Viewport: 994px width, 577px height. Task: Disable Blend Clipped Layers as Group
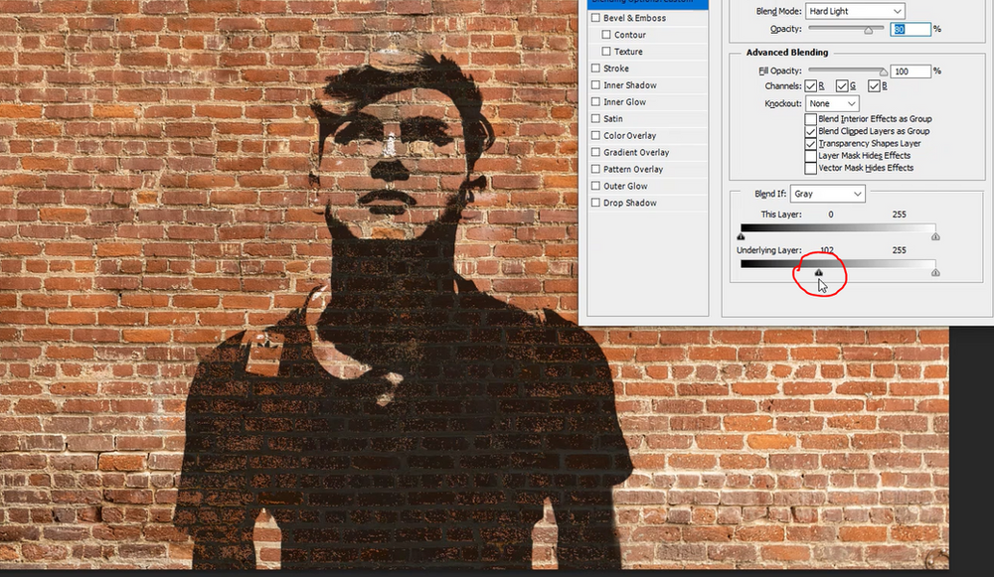point(810,130)
